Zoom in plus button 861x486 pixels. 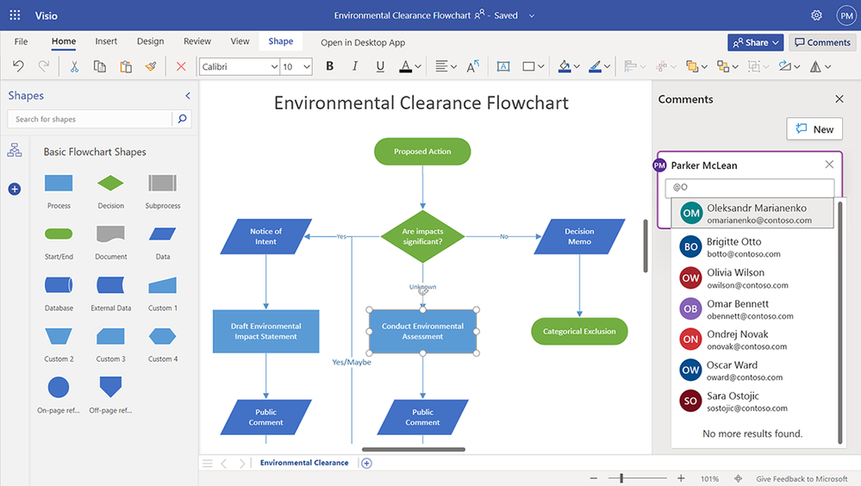681,478
